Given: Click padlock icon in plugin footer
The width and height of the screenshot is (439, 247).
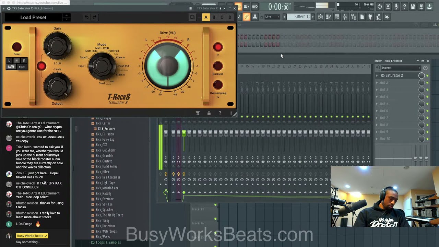Looking at the screenshot, I should tap(209, 113).
